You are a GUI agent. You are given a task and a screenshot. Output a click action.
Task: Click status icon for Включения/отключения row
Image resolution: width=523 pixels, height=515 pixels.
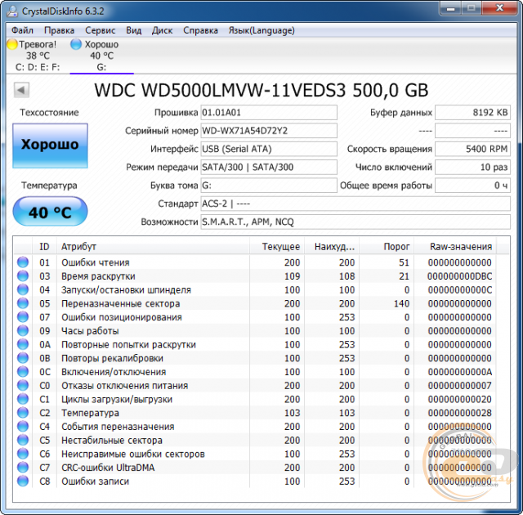[x=23, y=372]
